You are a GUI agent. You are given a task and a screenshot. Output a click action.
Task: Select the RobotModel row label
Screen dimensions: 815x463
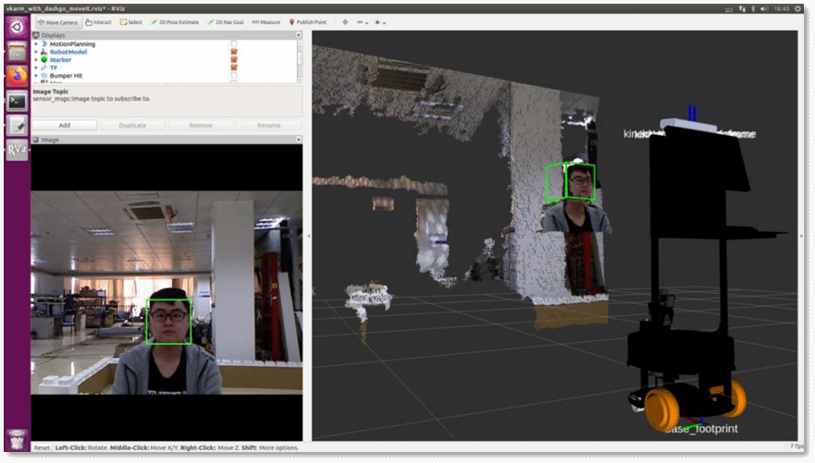point(68,52)
